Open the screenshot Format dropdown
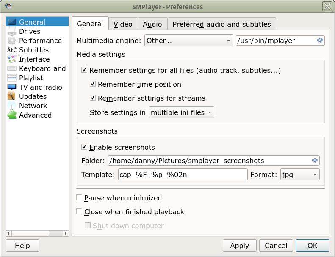This screenshot has height=257, width=335. pyautogui.click(x=300, y=175)
